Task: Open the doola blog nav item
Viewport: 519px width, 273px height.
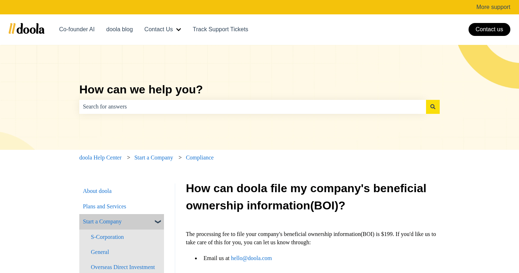Action: tap(120, 29)
